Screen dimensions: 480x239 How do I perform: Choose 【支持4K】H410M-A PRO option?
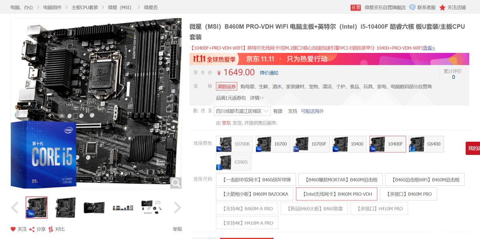tap(247, 223)
